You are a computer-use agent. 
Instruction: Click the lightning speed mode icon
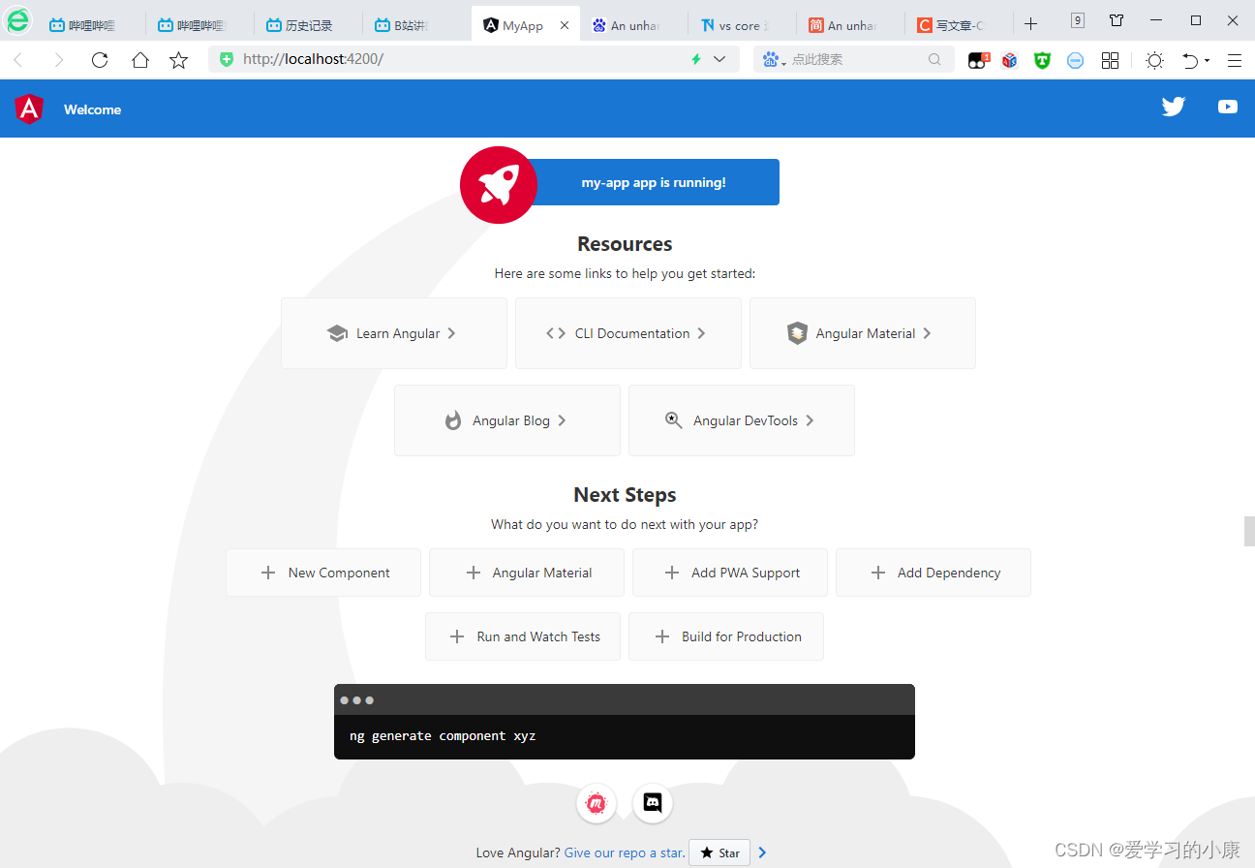[695, 59]
